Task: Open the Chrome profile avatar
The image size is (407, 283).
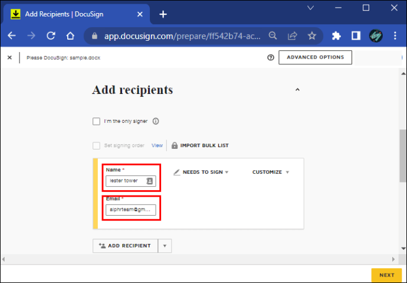Action: pos(376,36)
